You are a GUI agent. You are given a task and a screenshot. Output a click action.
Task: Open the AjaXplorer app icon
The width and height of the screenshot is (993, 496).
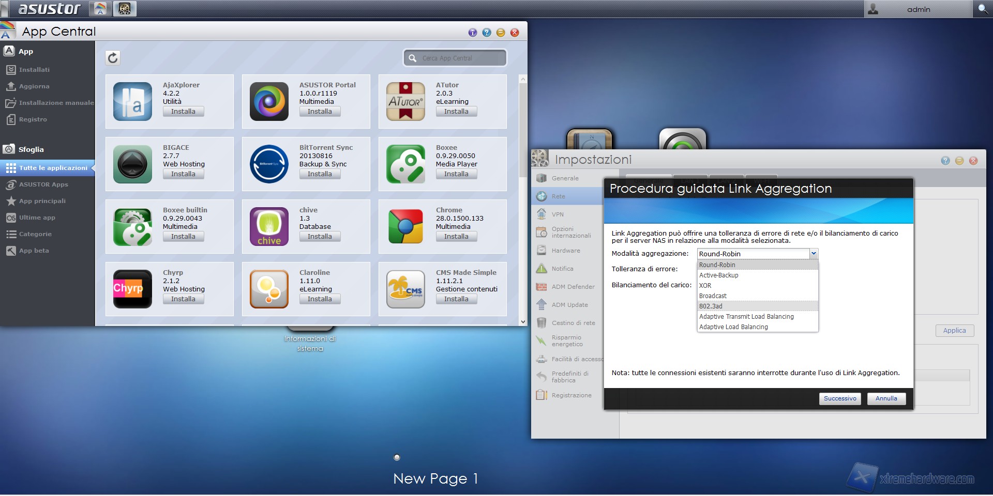pyautogui.click(x=132, y=101)
